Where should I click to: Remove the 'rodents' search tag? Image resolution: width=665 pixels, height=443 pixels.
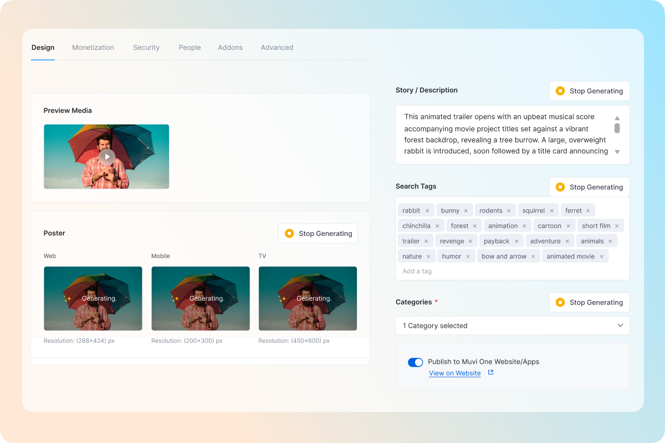509,211
